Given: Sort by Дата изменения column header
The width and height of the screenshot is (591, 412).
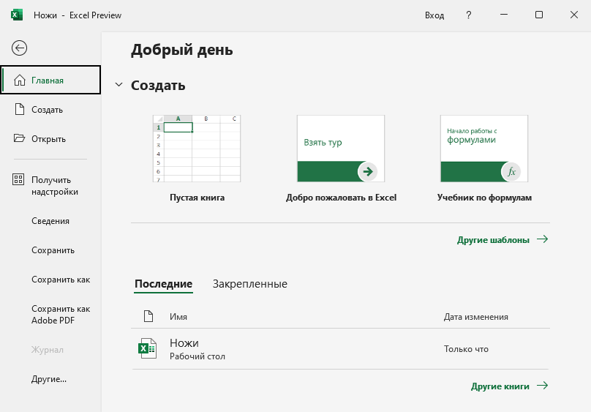Looking at the screenshot, I should (x=475, y=317).
